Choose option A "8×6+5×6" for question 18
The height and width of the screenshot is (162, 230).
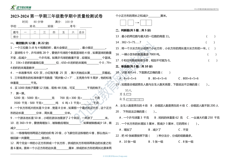pos(128,79)
